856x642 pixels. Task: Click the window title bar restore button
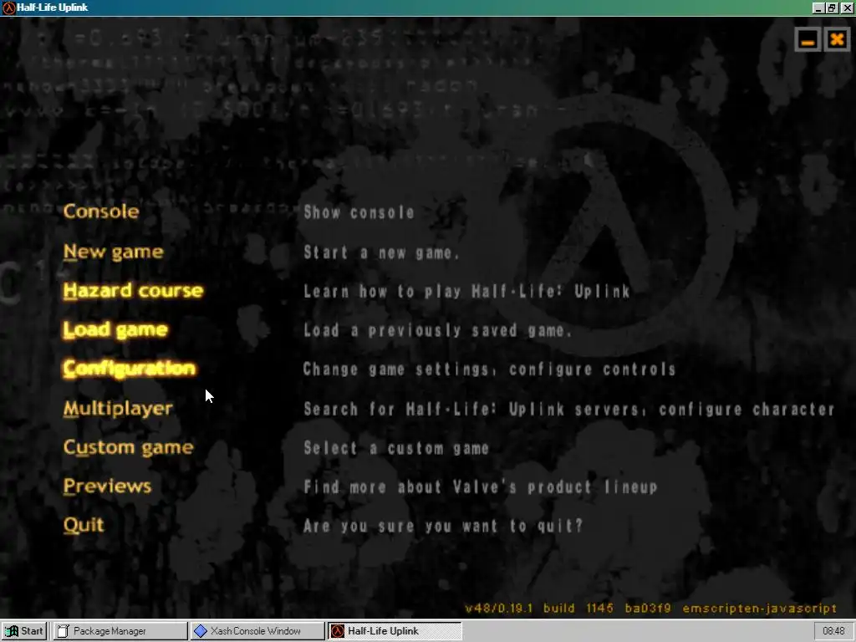point(831,8)
